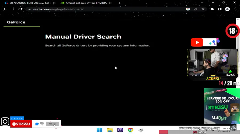Open Google Chrome from taskbar
Image resolution: width=240 pixels, height=134 pixels.
130,130
